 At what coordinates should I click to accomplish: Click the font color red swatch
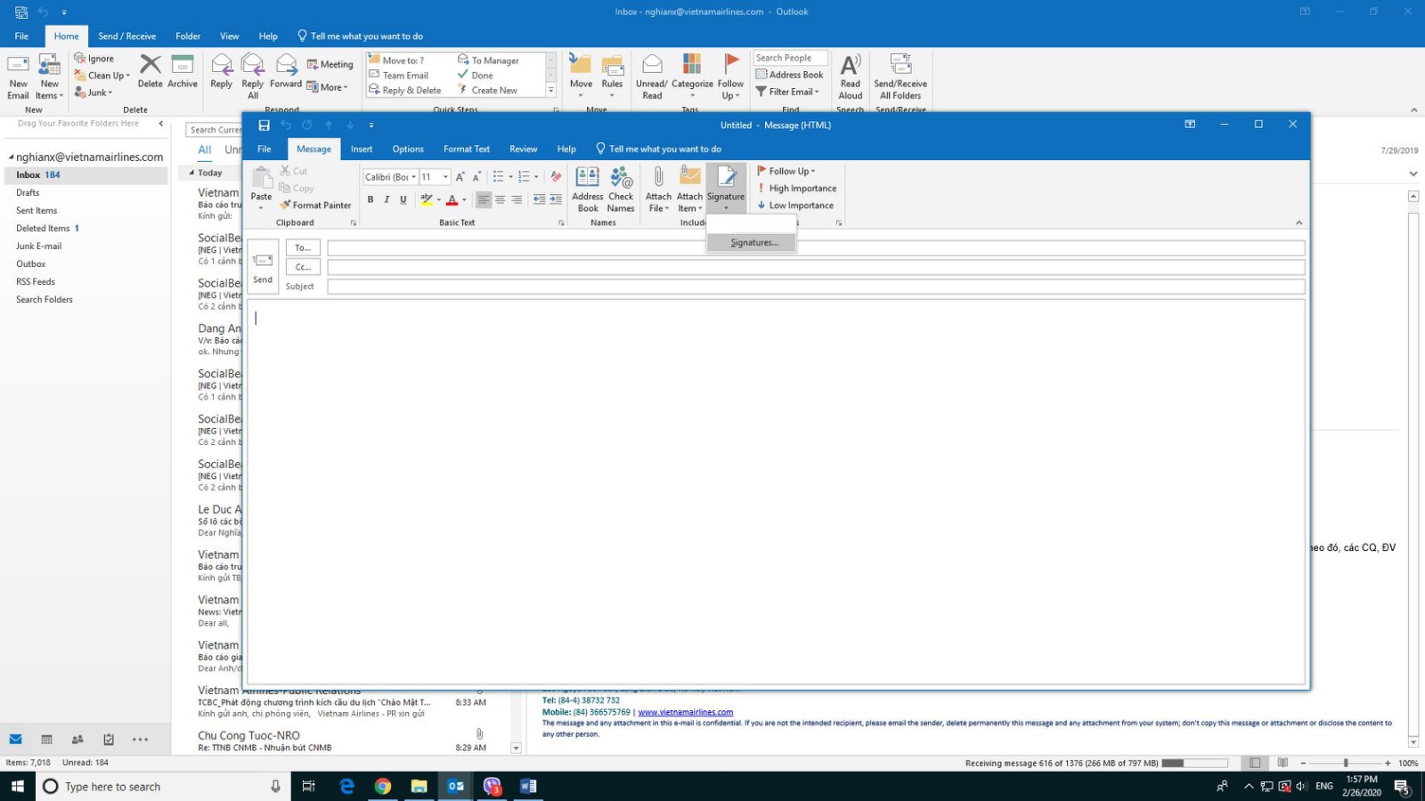(x=452, y=199)
